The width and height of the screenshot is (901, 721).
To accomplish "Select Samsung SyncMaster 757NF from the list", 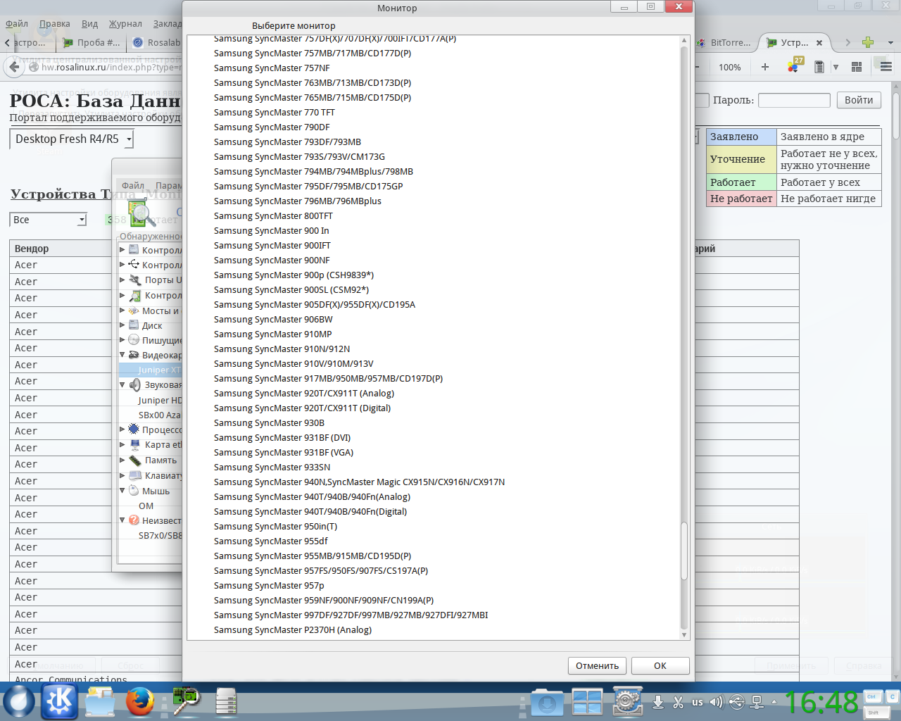I will pyautogui.click(x=272, y=68).
